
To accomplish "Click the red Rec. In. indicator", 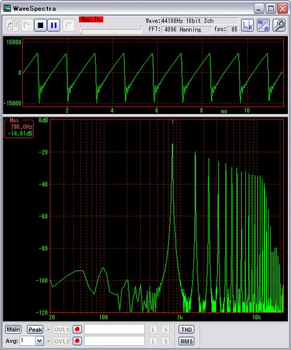I will pos(91,19).
